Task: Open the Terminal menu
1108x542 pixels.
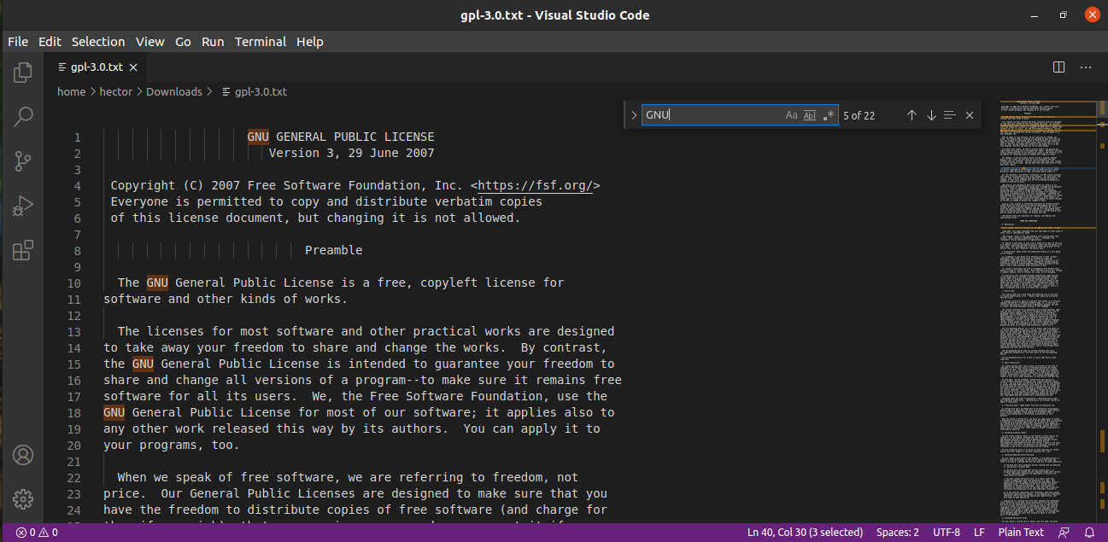Action: [261, 42]
